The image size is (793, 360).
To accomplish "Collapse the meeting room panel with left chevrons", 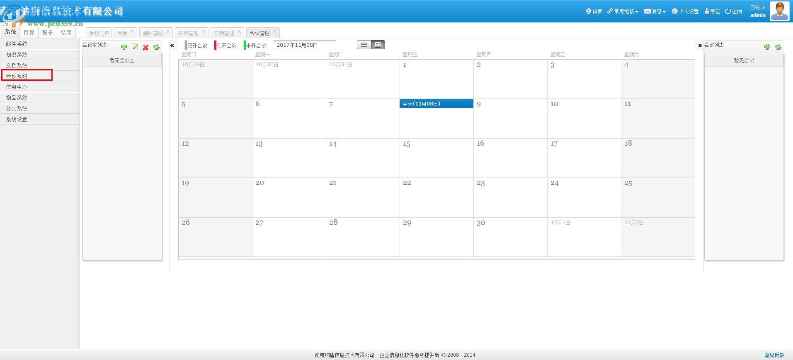I will tap(172, 46).
